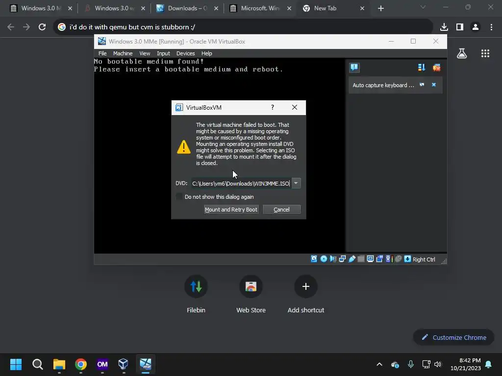Close the New Tab tab in Chrome

[x=362, y=8]
